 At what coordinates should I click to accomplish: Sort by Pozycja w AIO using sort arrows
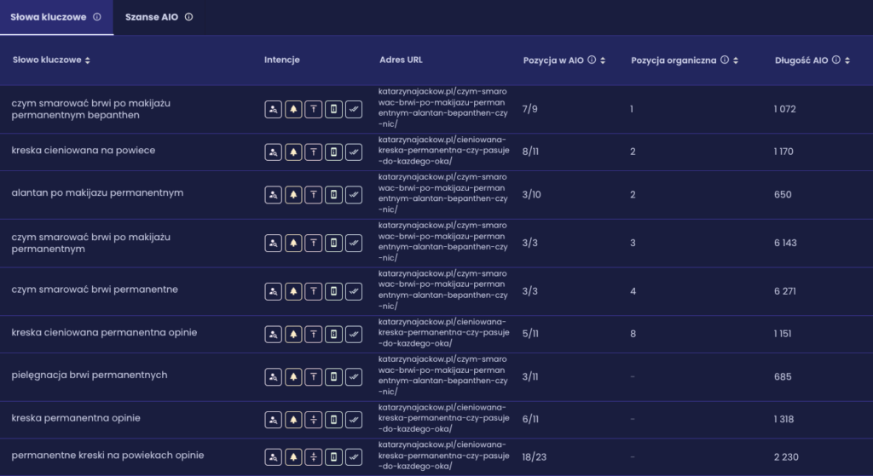[603, 60]
